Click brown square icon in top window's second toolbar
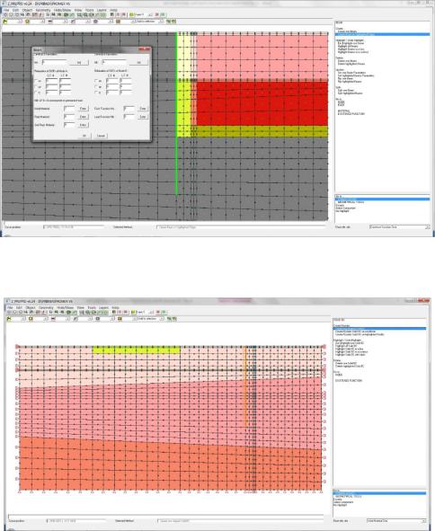The width and height of the screenshot is (435, 531). coord(119,22)
